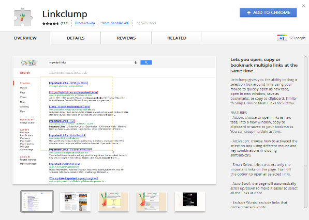Close the extension details dialog

[x=303, y=6]
